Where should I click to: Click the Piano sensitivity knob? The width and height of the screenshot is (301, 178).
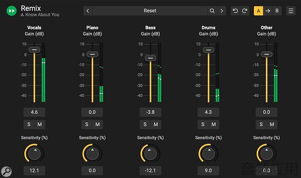(x=92, y=153)
